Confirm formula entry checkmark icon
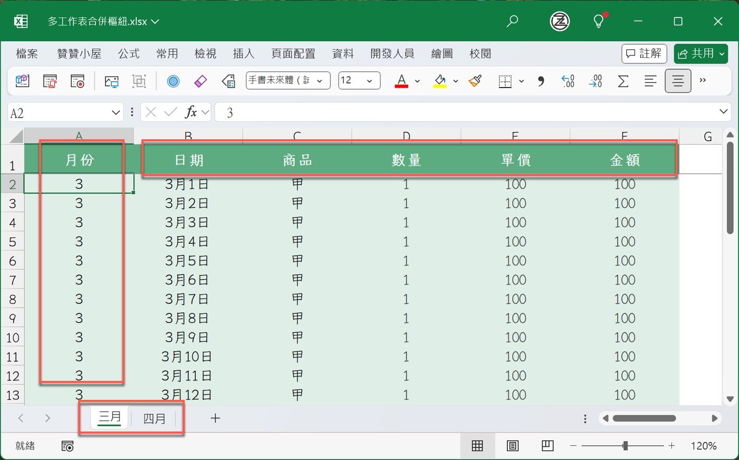Viewport: 739px width, 460px height. (x=170, y=112)
